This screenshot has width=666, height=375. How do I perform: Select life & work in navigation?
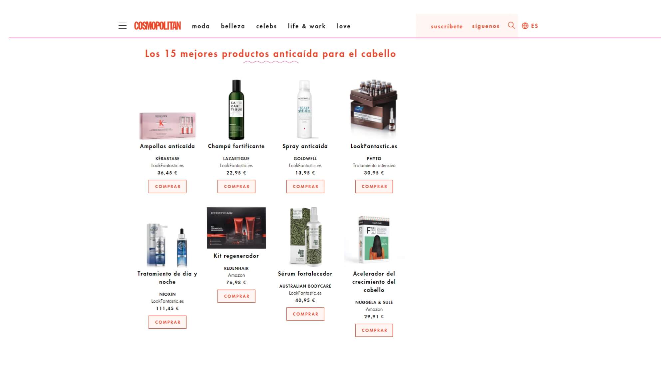click(307, 26)
